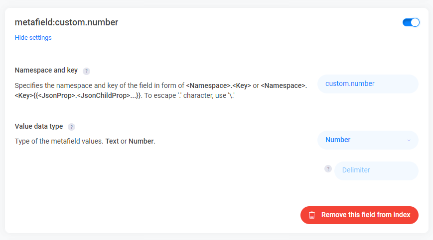Click bold Number word in the description
The height and width of the screenshot is (240, 433).
coord(141,141)
